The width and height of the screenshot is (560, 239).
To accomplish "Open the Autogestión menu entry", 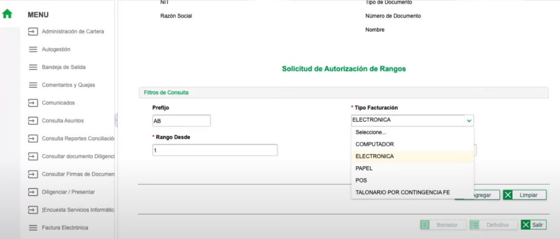I will tap(56, 49).
